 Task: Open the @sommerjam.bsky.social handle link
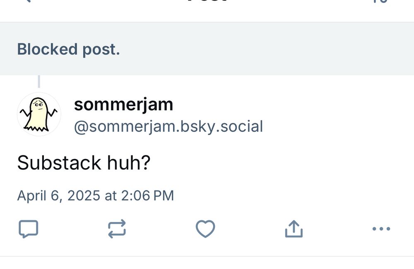coord(168,126)
